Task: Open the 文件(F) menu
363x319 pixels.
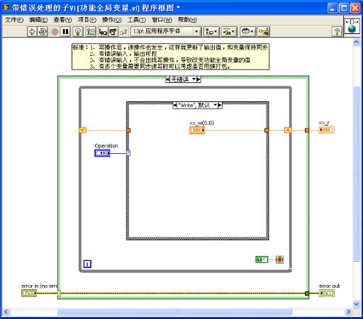Action: click(14, 20)
